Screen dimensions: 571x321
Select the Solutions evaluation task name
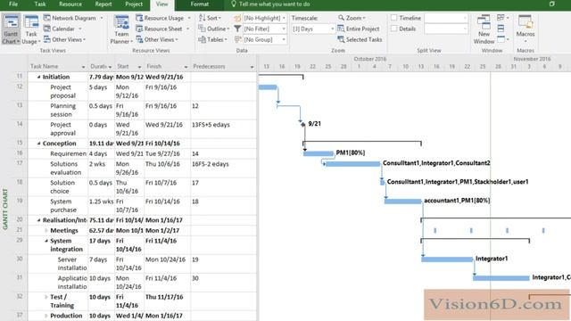tap(65, 169)
